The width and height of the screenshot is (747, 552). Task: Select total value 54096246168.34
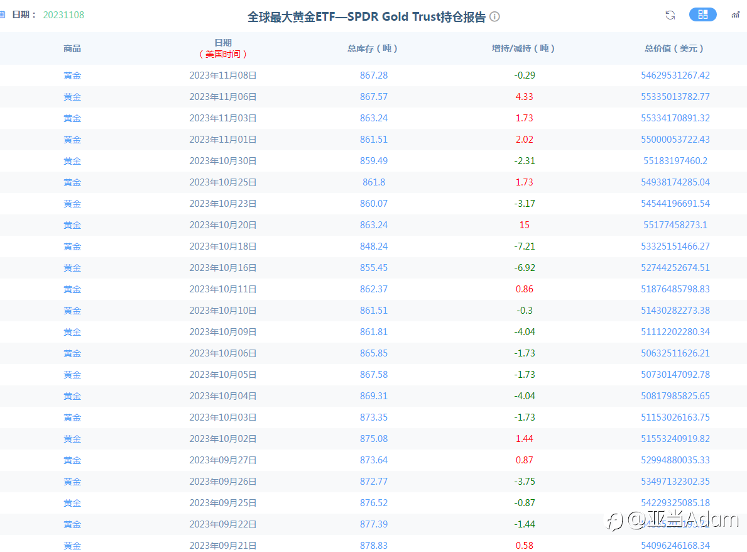click(675, 546)
